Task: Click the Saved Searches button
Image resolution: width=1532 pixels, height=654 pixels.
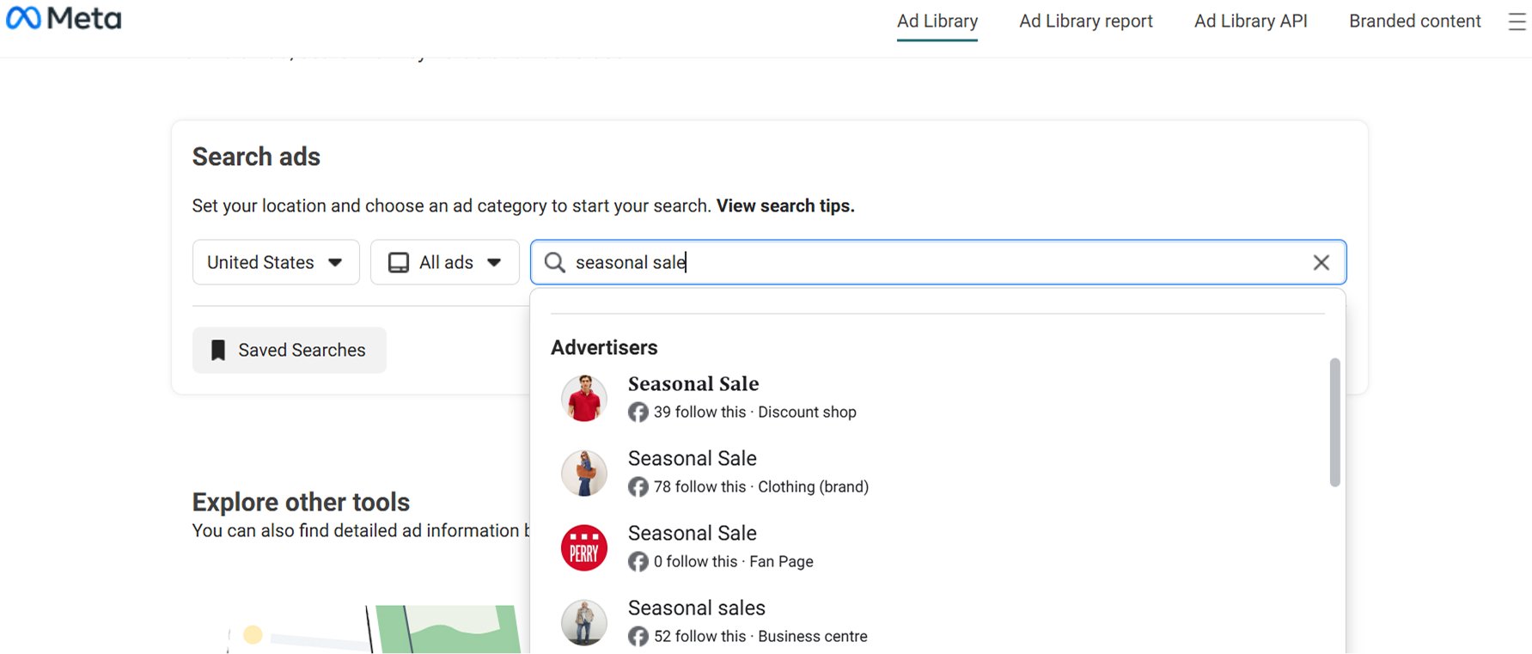Action: tap(290, 351)
